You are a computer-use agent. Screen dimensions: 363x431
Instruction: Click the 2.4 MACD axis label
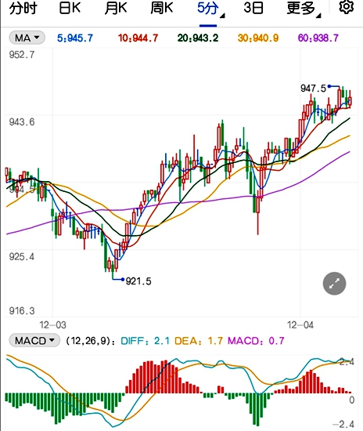pos(347,362)
